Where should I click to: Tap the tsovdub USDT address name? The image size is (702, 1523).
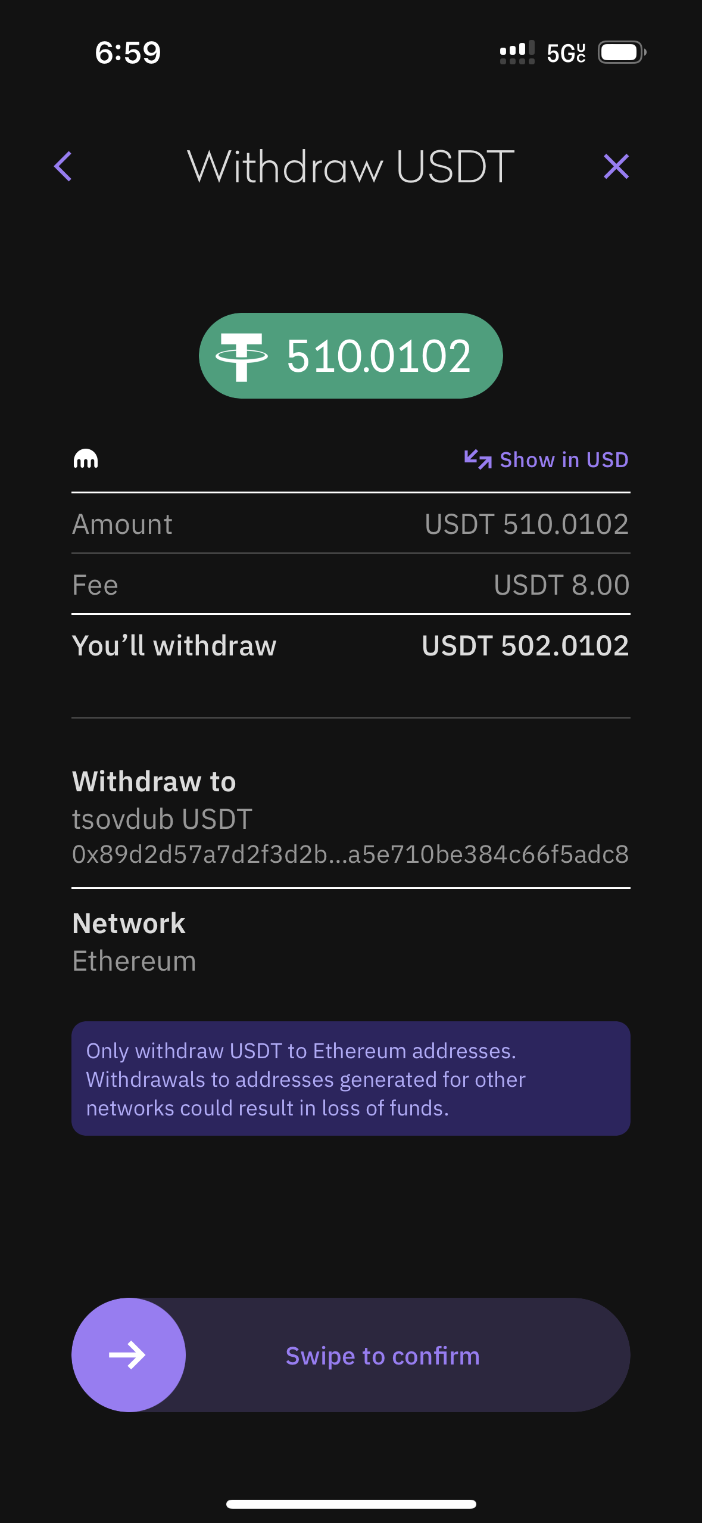[162, 819]
